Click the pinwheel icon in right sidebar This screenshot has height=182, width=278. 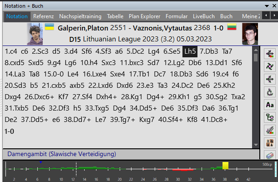click(x=269, y=66)
